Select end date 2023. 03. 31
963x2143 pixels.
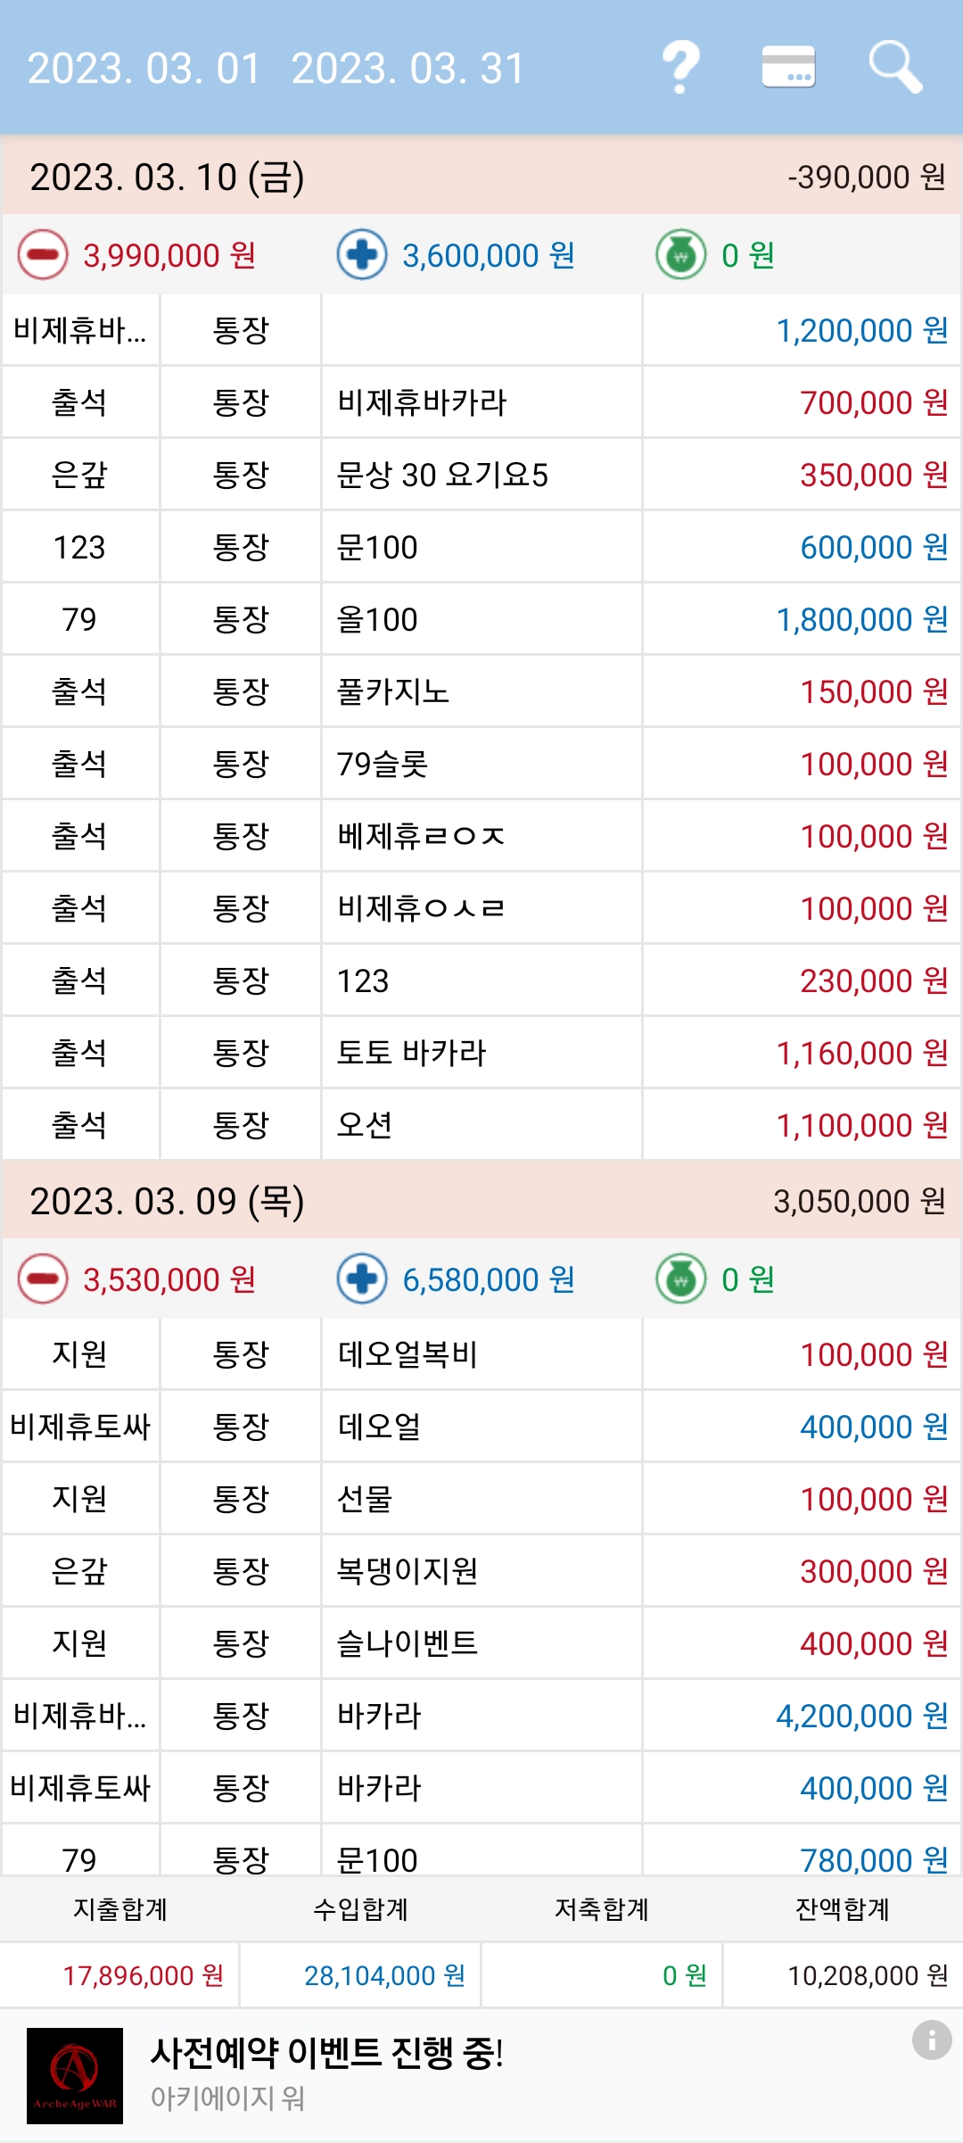[408, 69]
